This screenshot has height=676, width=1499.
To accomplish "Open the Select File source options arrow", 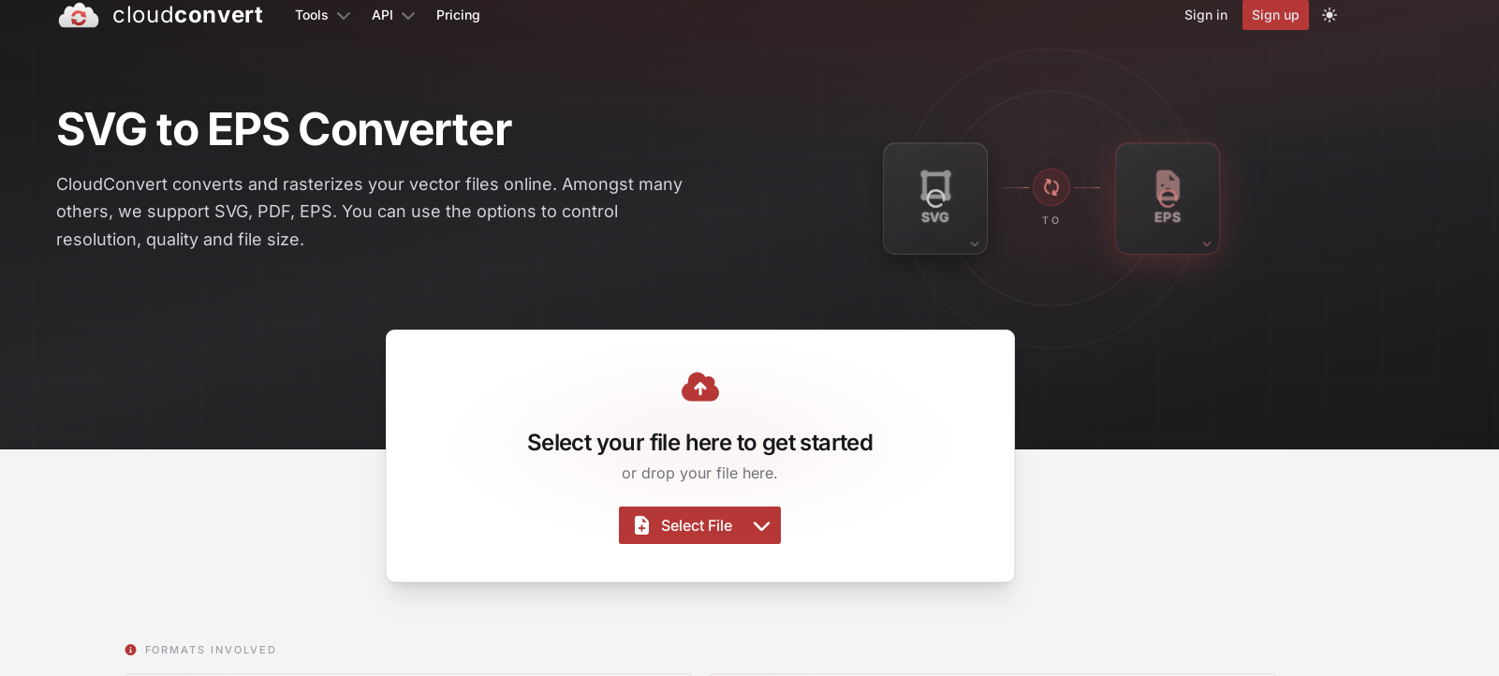I will click(x=762, y=525).
